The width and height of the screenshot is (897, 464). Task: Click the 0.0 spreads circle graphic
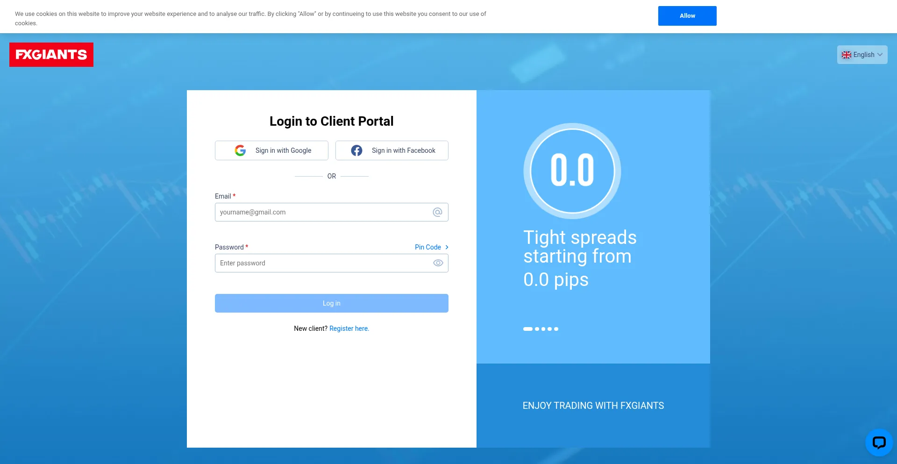coord(572,171)
